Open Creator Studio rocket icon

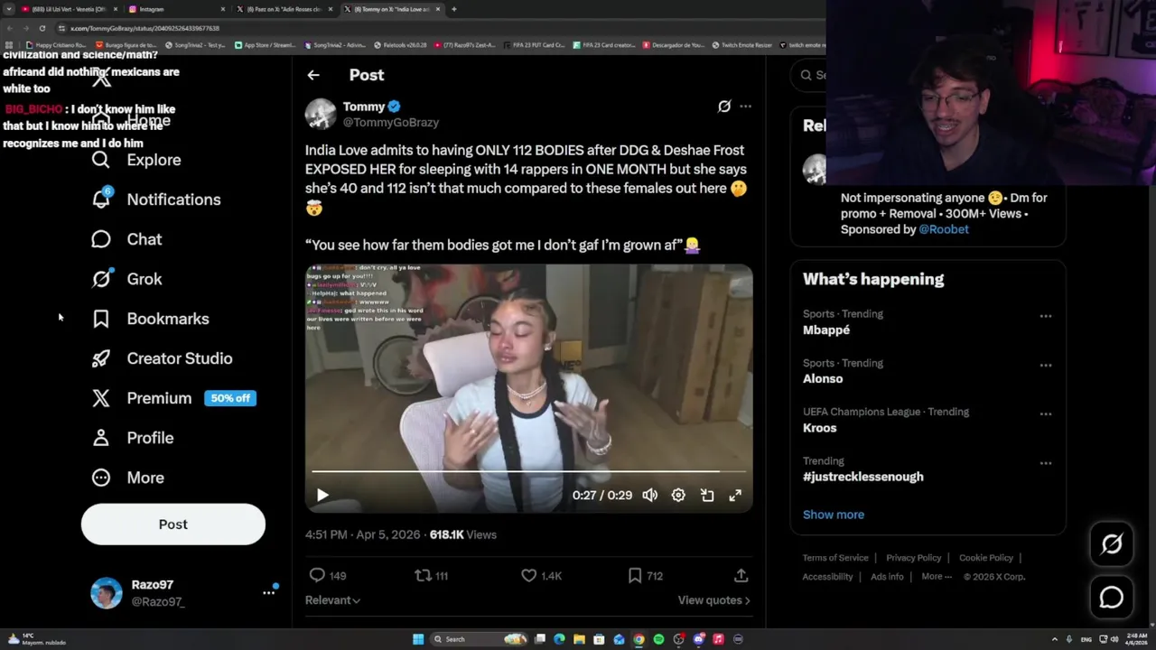pos(101,358)
